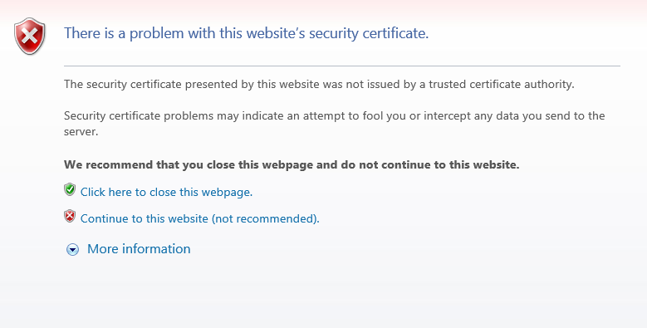Click the blue circular down-arrow icon
The height and width of the screenshot is (328, 647).
[72, 250]
